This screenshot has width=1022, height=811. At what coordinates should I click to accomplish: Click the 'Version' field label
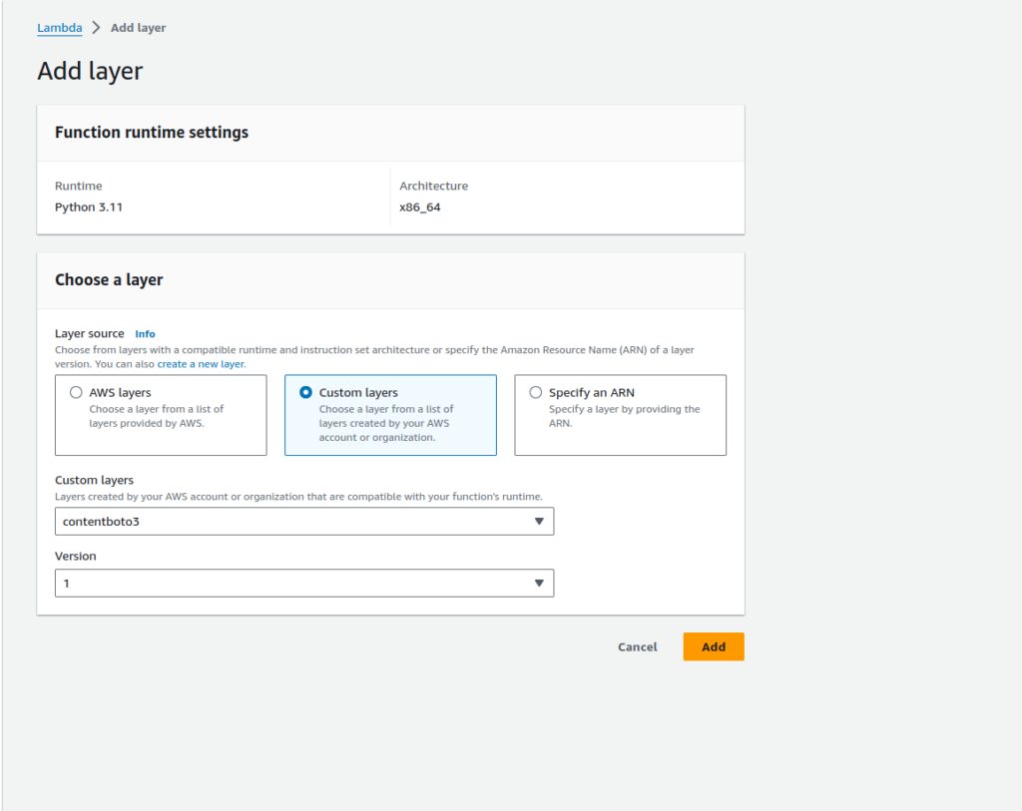click(76, 557)
